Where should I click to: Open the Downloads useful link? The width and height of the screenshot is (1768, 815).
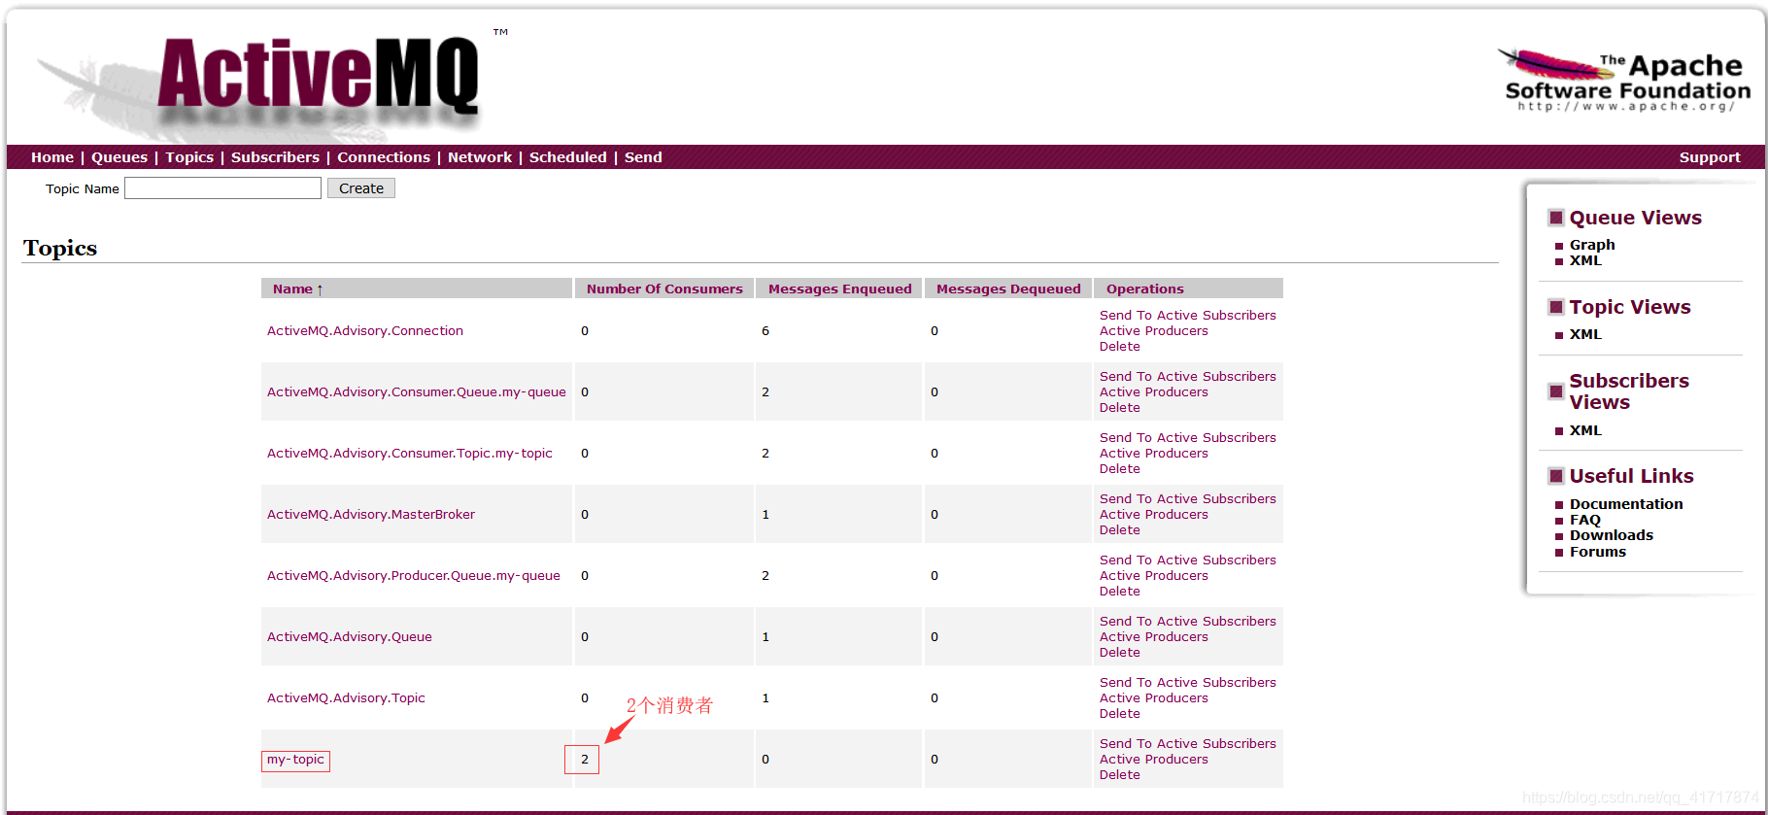pos(1612,535)
